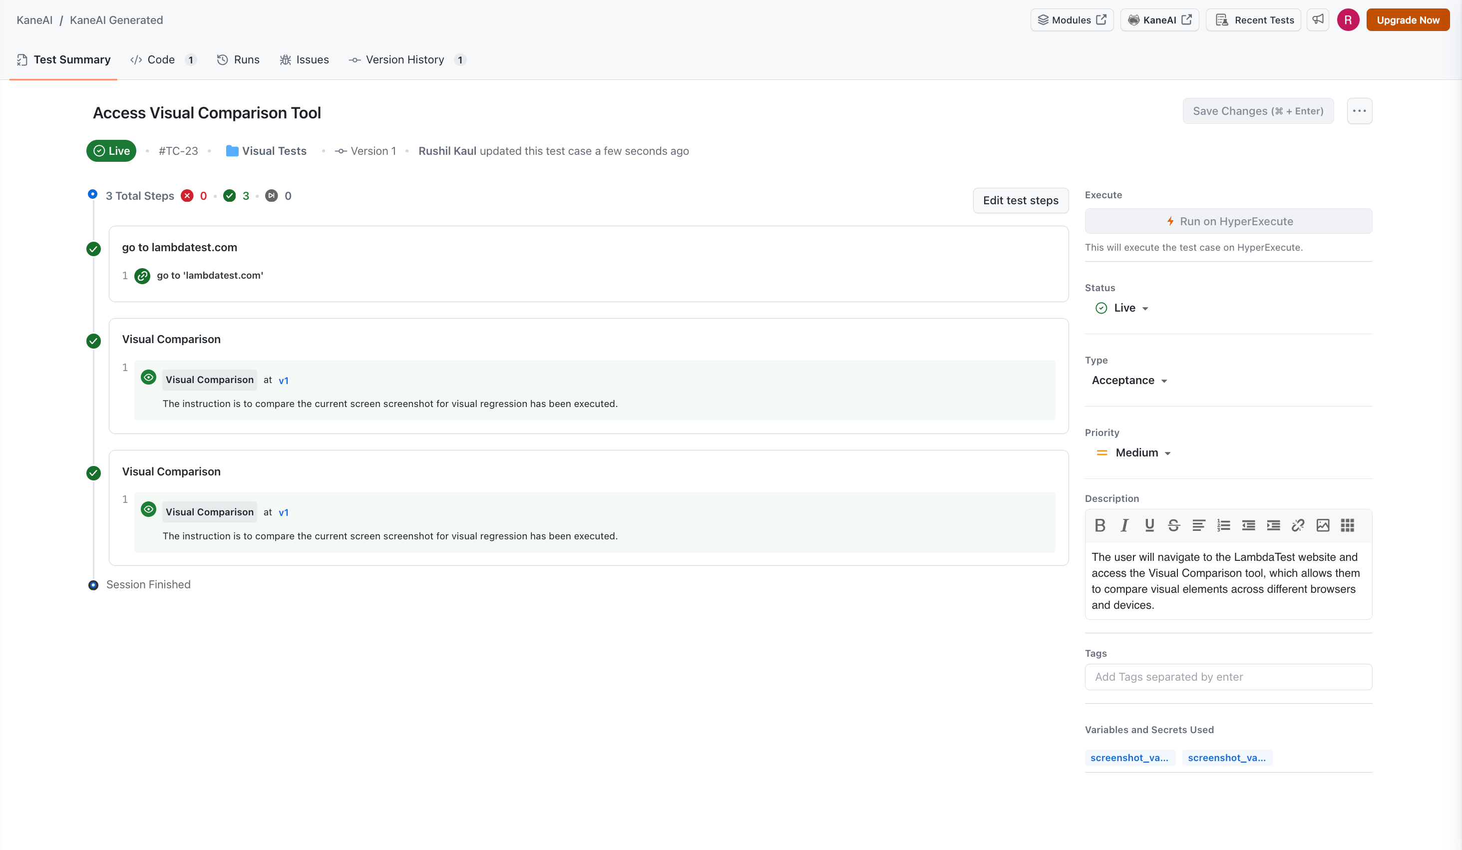
Task: Apply strikethrough formatting icon
Action: pyautogui.click(x=1174, y=525)
